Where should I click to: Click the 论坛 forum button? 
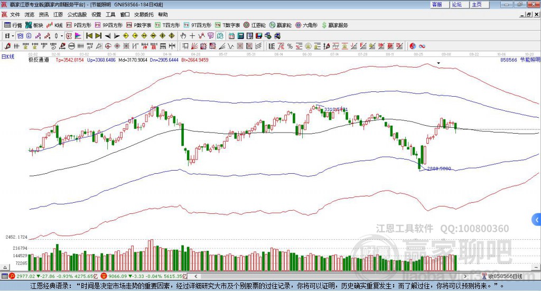[x=460, y=4]
